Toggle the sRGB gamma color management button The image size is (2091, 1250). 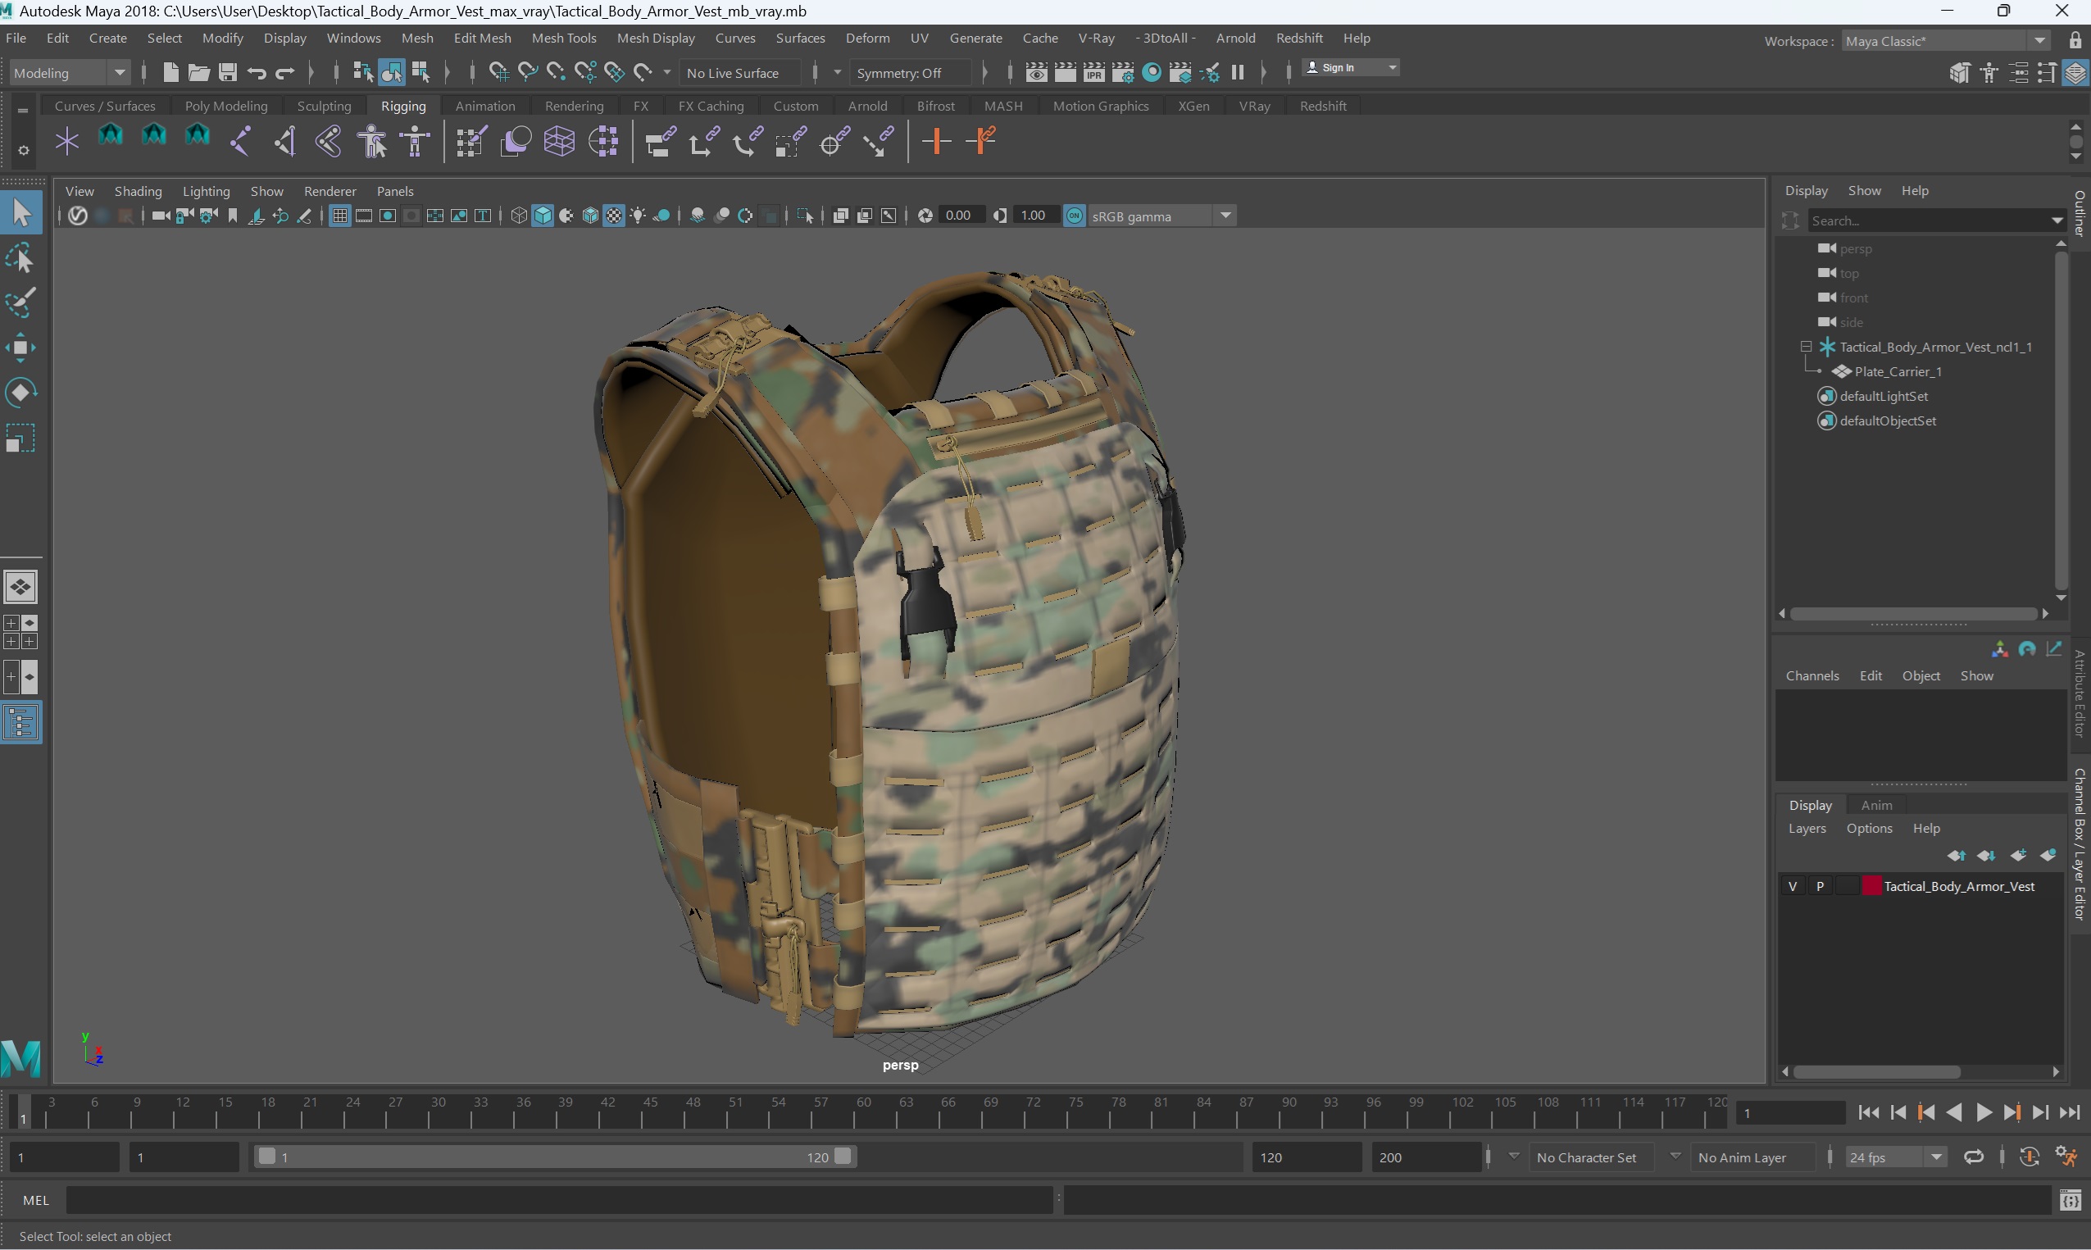[1075, 216]
